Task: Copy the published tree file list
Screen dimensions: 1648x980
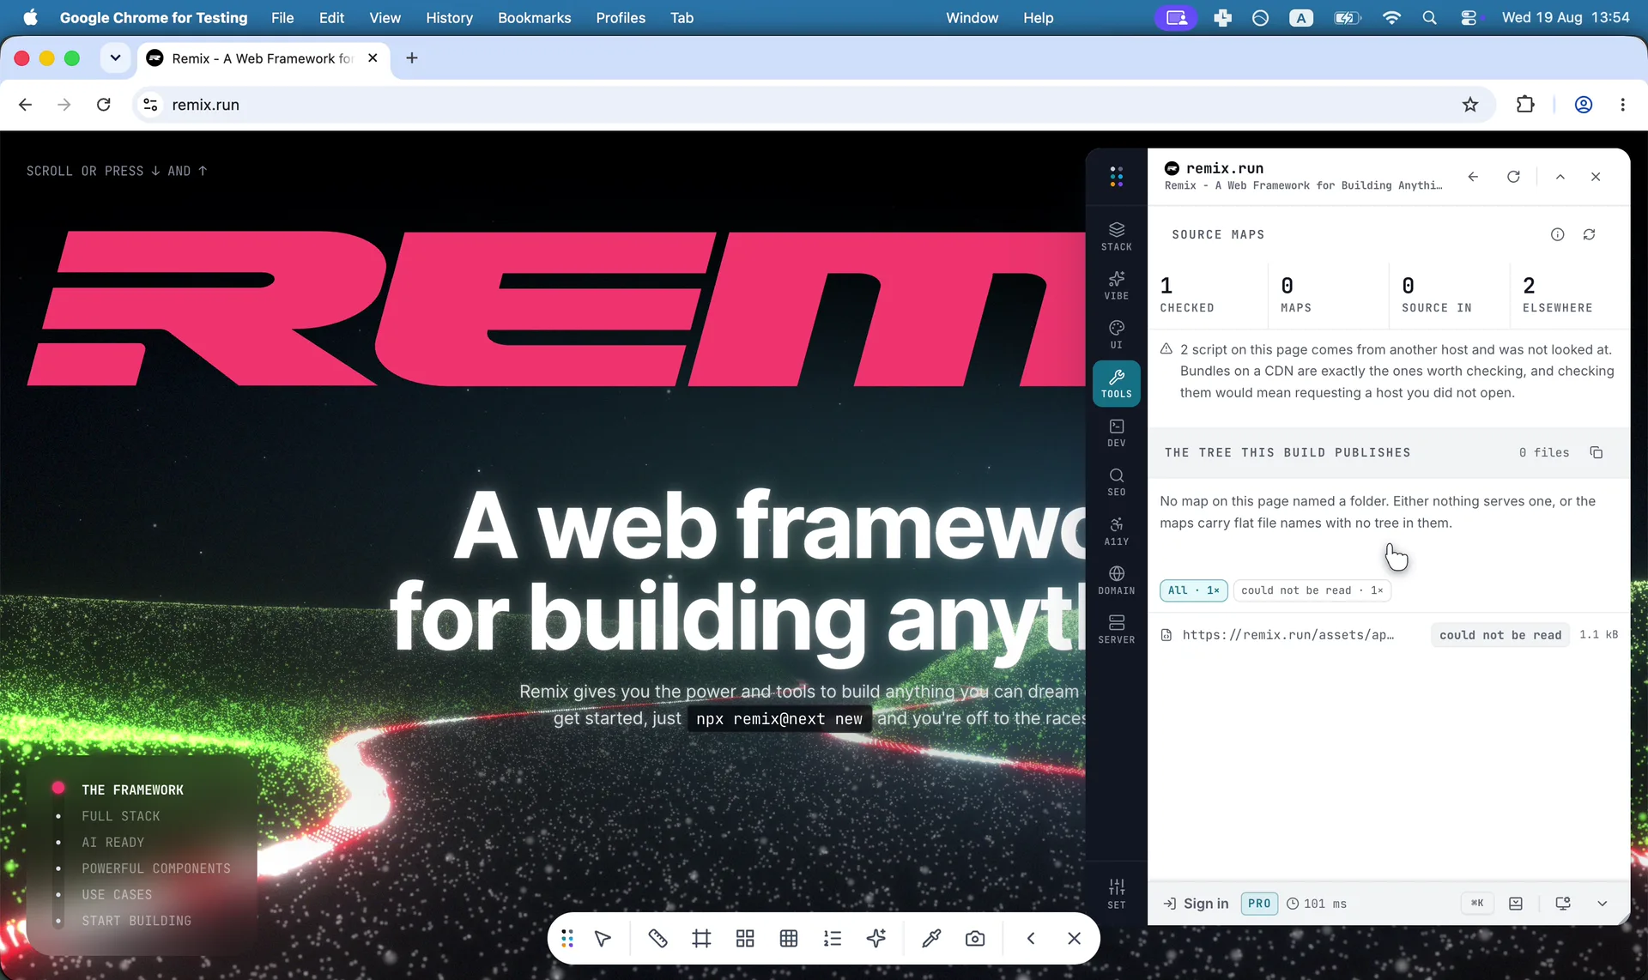Action: (1596, 452)
